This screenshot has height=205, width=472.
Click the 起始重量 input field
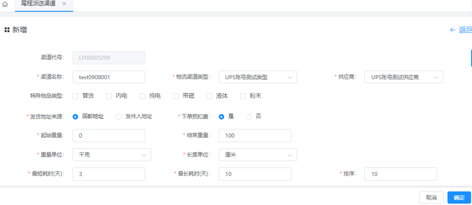pyautogui.click(x=109, y=135)
